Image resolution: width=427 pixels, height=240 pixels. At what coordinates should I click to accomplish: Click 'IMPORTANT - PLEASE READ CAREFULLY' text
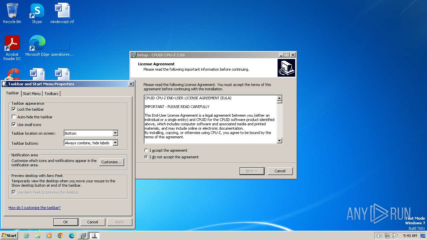click(177, 107)
